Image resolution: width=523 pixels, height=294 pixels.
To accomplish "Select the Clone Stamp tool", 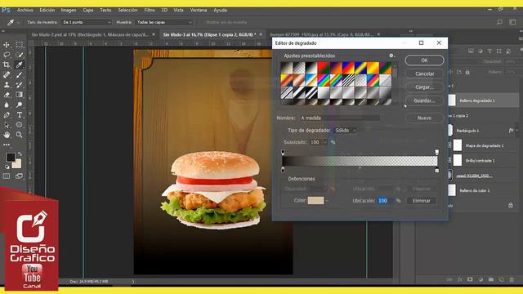I will (7, 85).
